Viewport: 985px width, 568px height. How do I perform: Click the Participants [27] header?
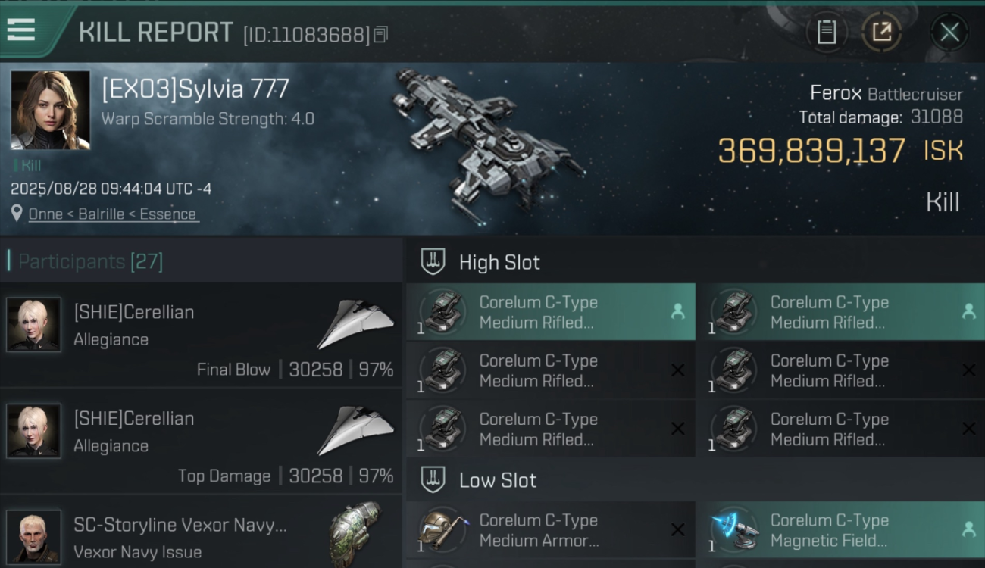tap(90, 261)
